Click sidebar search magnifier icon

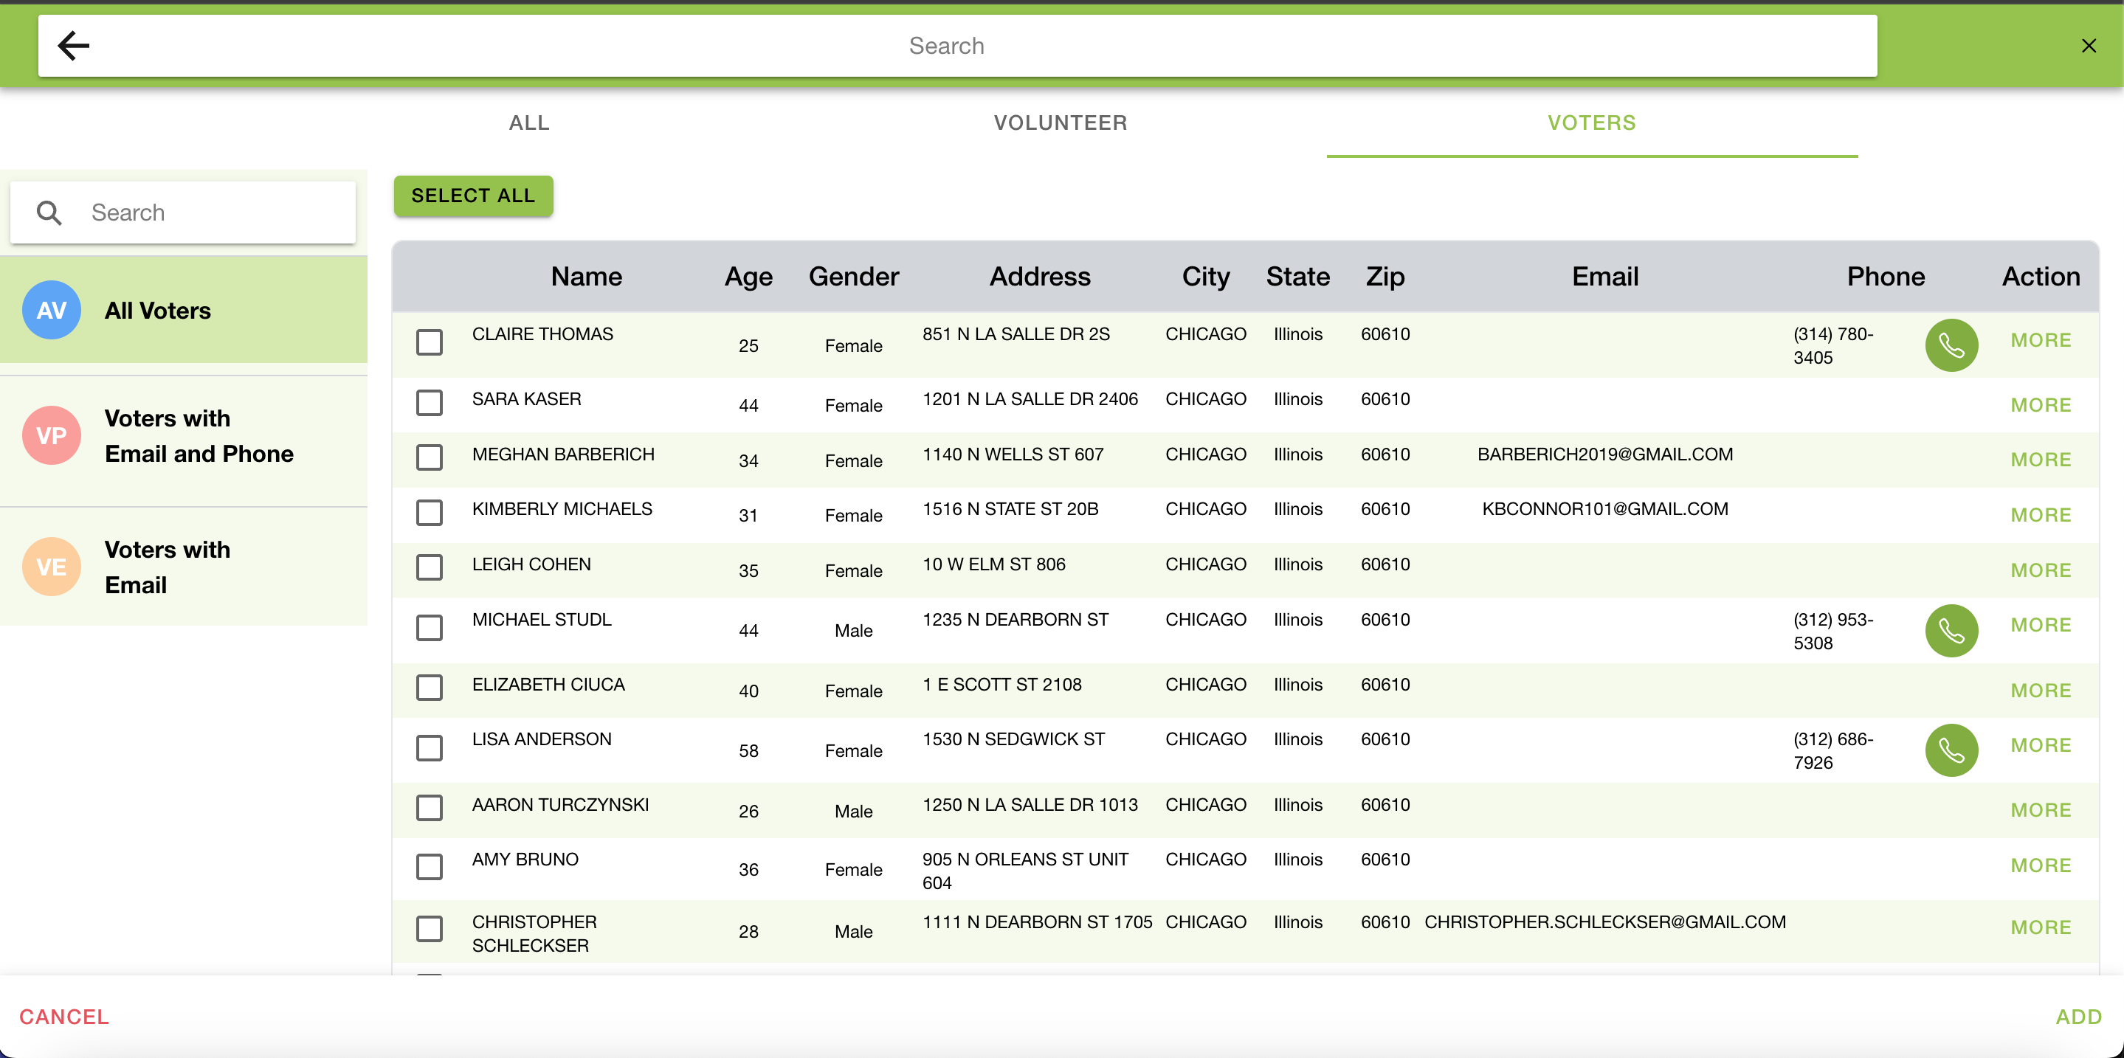pos(49,212)
